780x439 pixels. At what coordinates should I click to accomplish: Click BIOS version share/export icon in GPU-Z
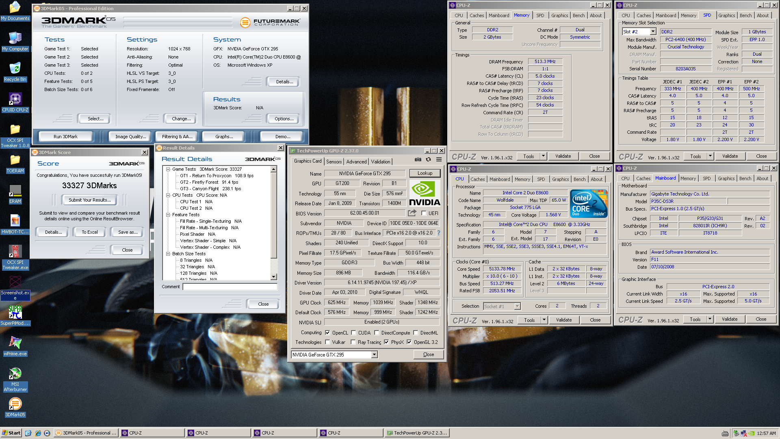coord(412,213)
